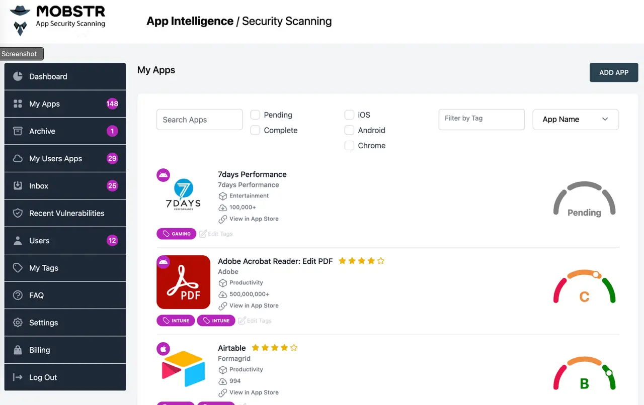
Task: Enable the Android platform filter
Action: coord(349,130)
